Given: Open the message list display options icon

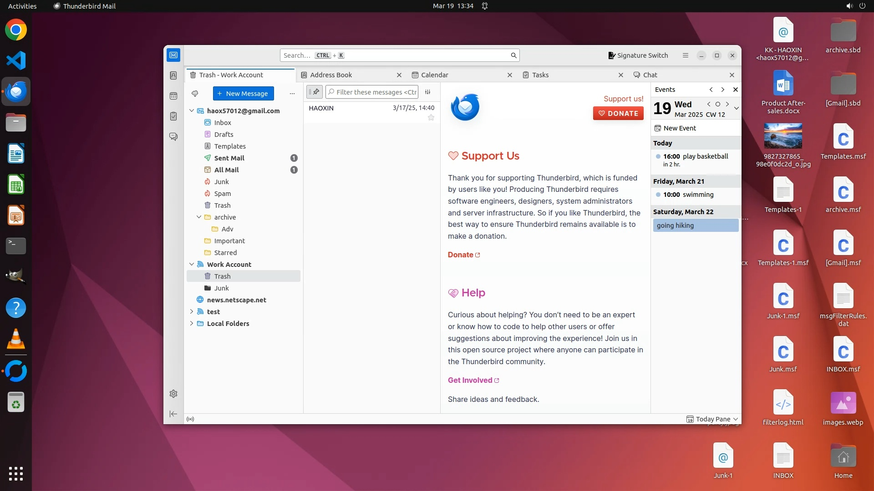Looking at the screenshot, I should [427, 92].
